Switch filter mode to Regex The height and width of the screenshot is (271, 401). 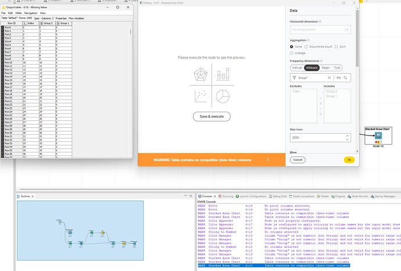(325, 68)
